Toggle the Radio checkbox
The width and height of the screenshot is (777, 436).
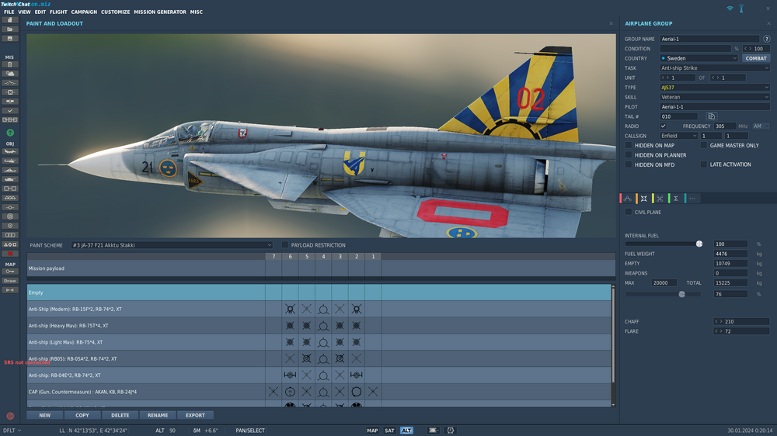[663, 126]
